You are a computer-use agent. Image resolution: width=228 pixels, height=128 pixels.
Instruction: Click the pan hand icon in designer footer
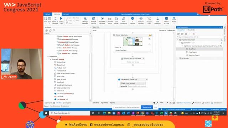[x=154, y=103]
